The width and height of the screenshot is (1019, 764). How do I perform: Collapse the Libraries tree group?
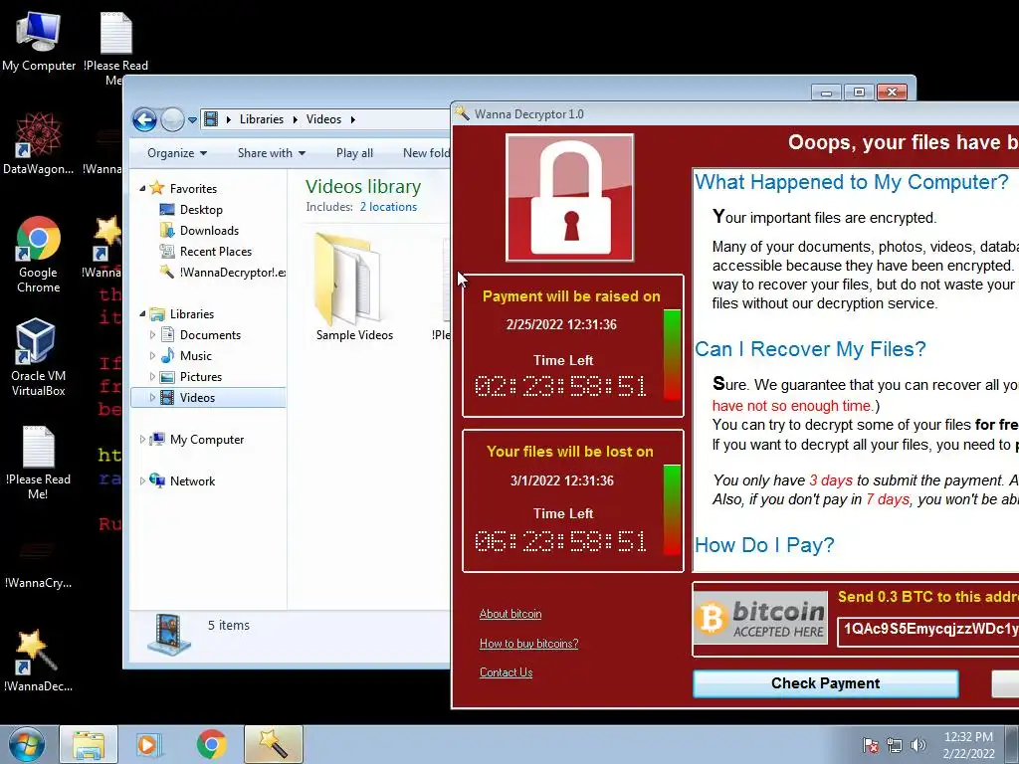coord(143,313)
